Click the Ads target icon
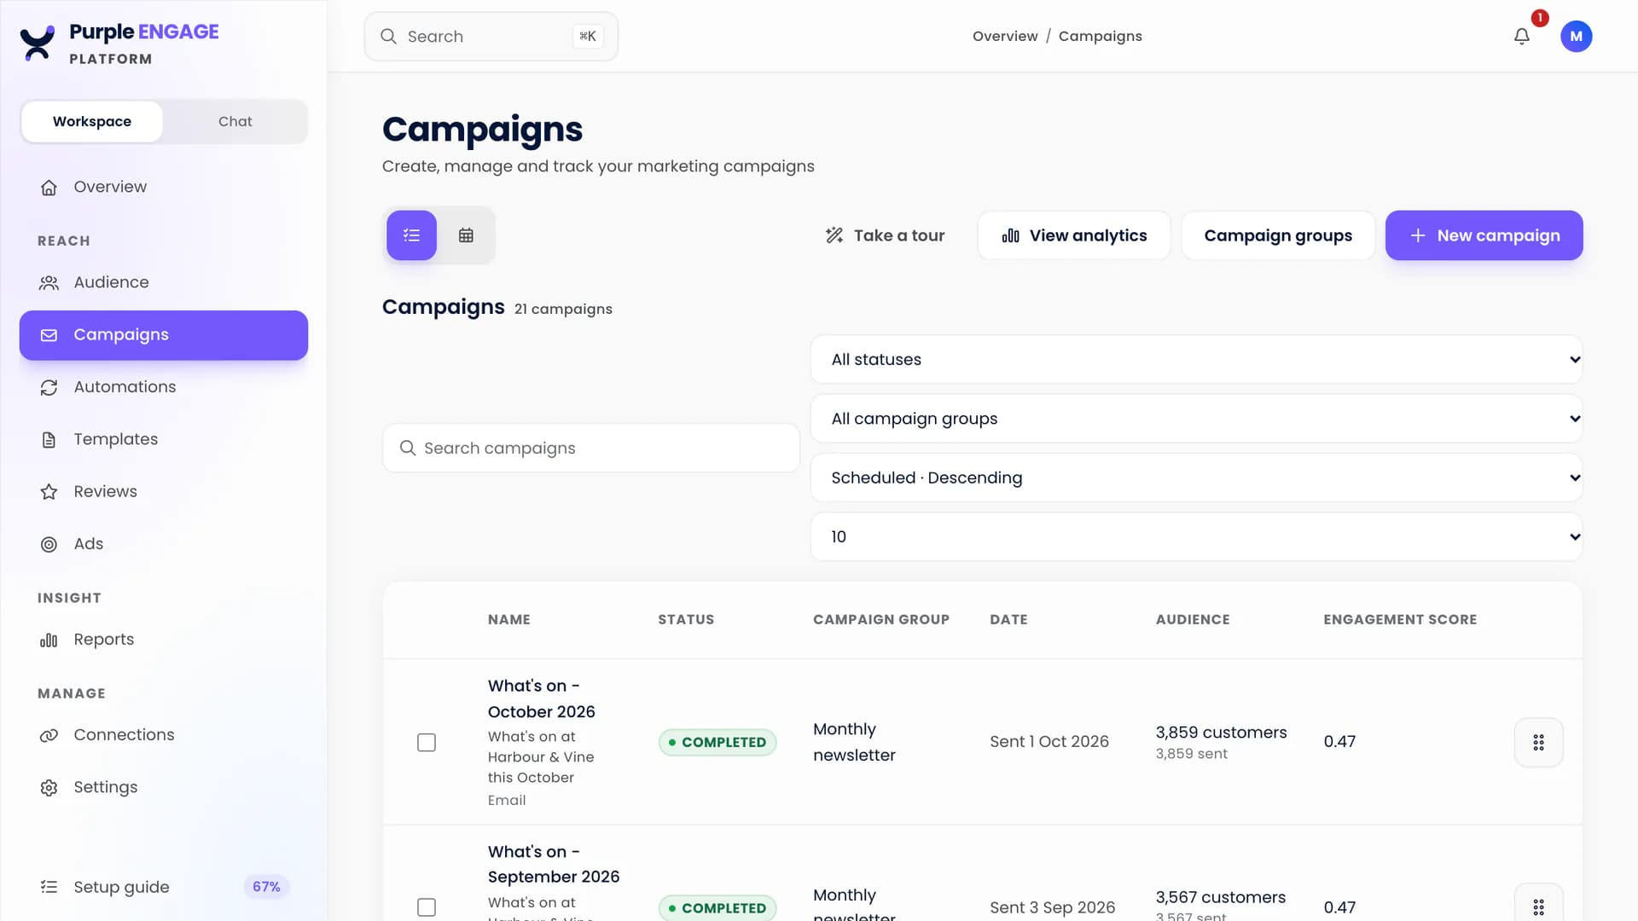This screenshot has height=921, width=1638. (x=49, y=544)
